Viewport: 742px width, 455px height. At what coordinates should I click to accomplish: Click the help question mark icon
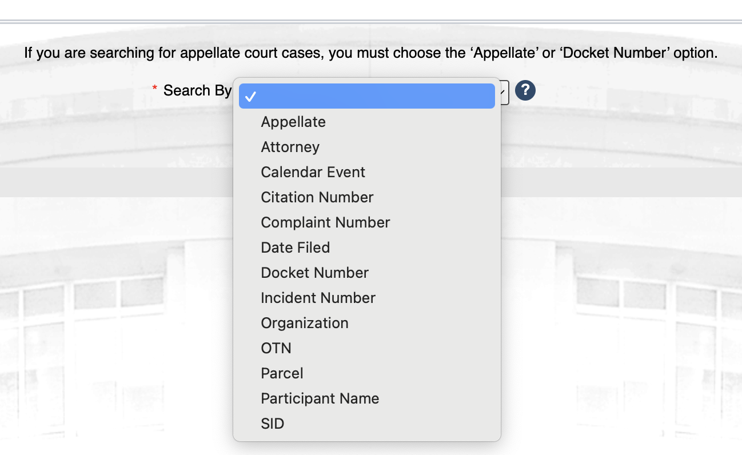pyautogui.click(x=525, y=91)
